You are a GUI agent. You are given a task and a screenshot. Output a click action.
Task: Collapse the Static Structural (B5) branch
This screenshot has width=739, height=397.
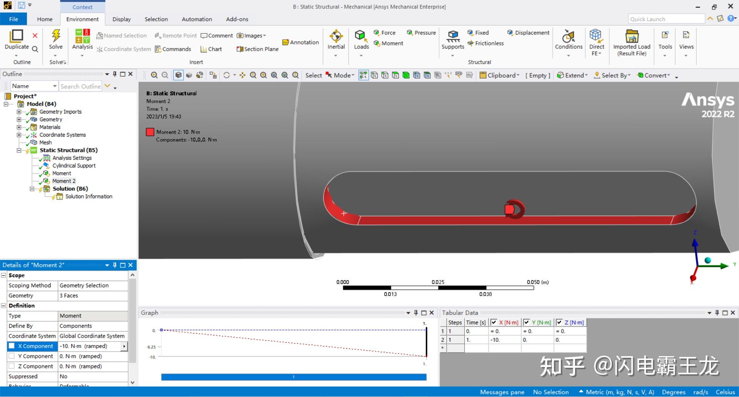pos(19,150)
